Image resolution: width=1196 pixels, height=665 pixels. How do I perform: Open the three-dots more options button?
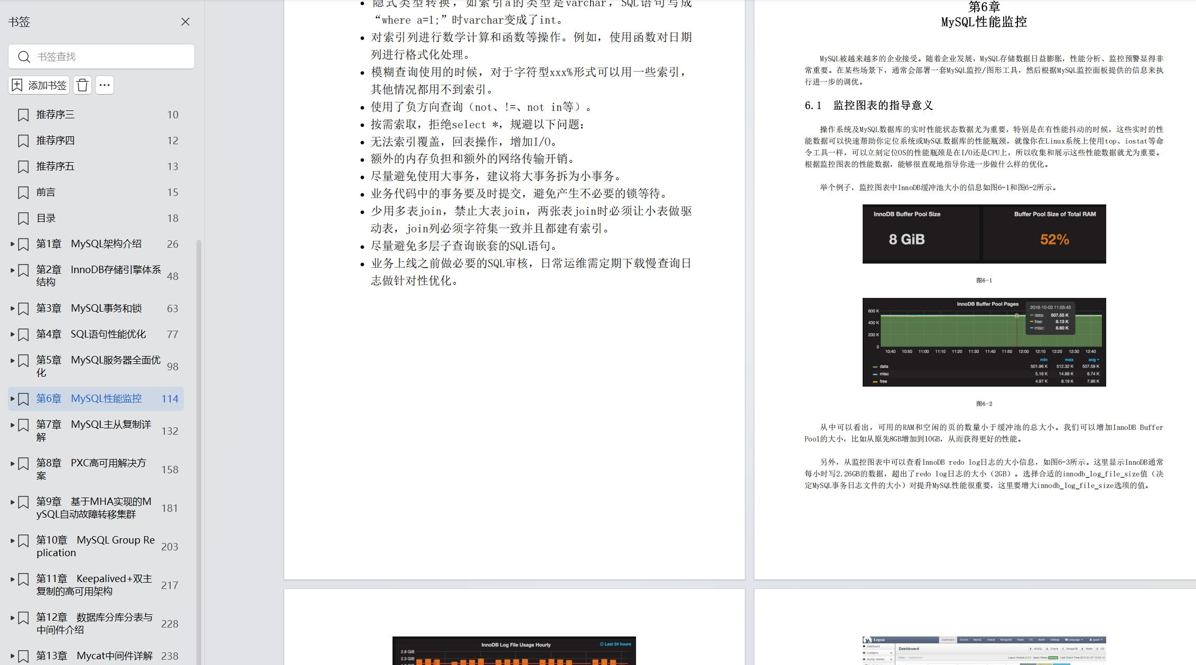[105, 85]
